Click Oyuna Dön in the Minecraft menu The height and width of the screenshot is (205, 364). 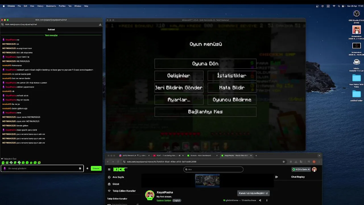(x=205, y=64)
